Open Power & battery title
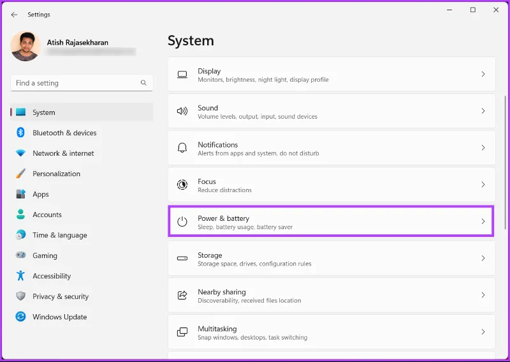Image resolution: width=510 pixels, height=362 pixels. pos(224,218)
